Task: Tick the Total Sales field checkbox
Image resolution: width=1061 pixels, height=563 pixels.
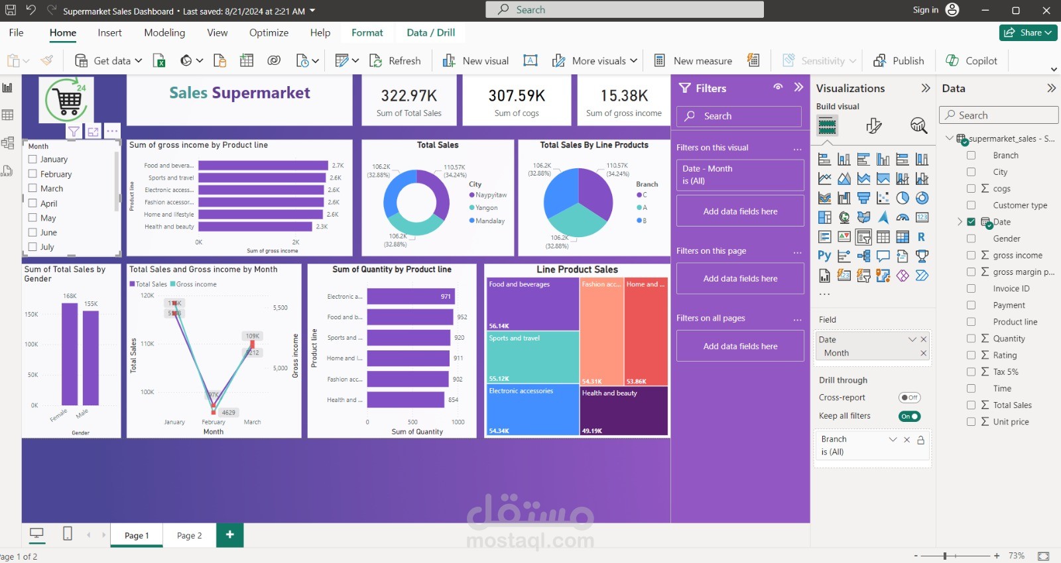Action: click(971, 405)
